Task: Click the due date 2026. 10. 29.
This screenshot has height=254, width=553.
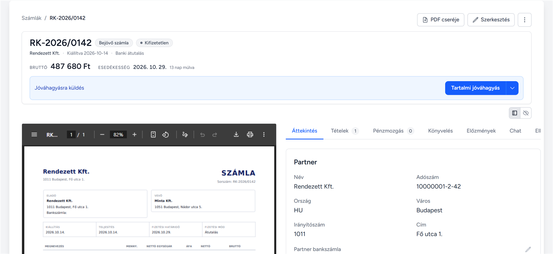Action: point(150,67)
